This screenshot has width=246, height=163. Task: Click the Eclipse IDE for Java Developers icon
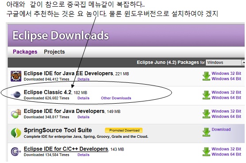click(x=16, y=114)
